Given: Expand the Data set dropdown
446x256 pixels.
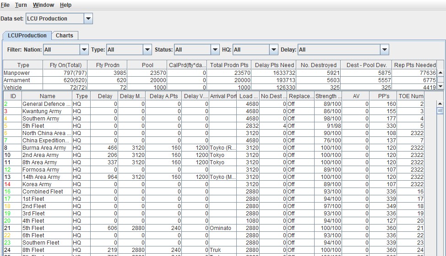Looking at the screenshot, I should (x=88, y=19).
